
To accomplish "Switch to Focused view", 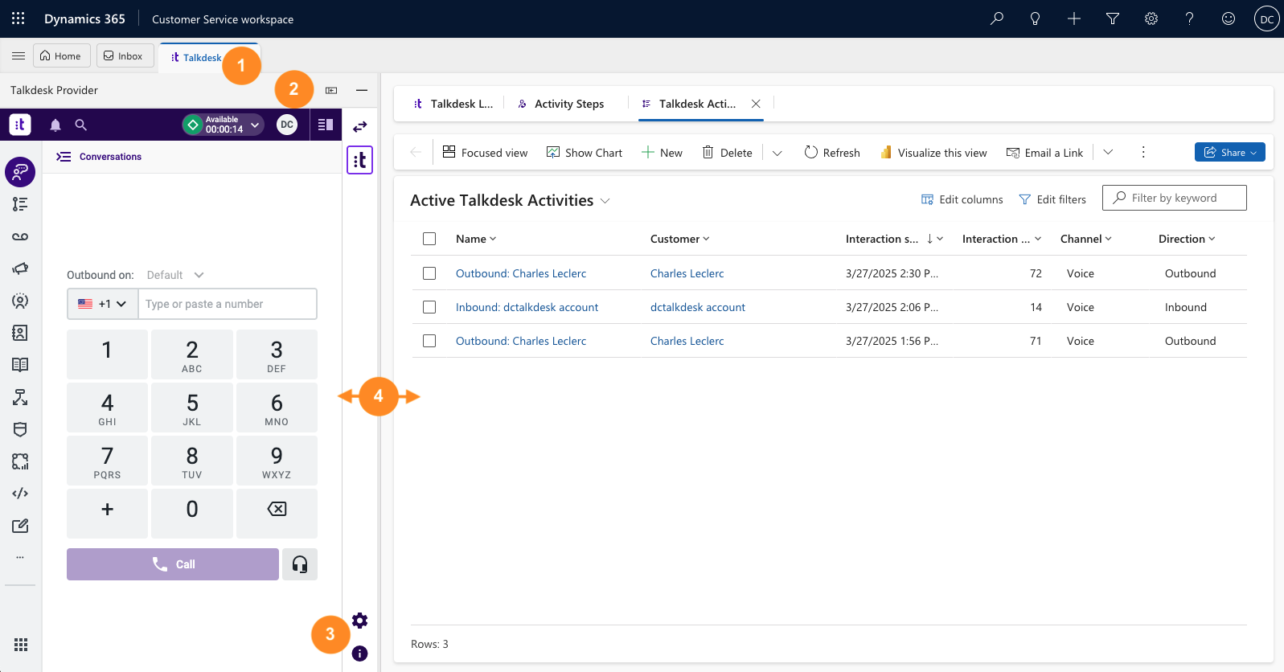I will (x=486, y=153).
